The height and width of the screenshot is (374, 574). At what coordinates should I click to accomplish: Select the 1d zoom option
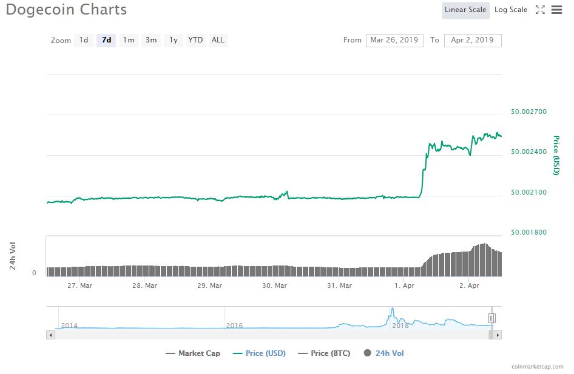84,40
